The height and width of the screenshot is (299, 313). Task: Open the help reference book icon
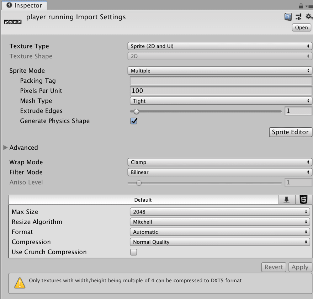pyautogui.click(x=288, y=17)
